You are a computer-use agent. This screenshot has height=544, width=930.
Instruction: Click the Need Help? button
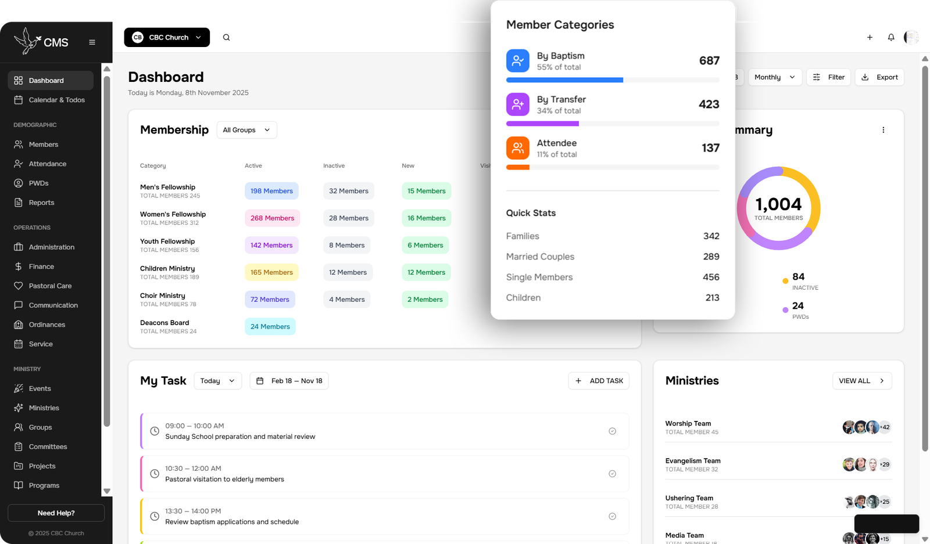[56, 513]
